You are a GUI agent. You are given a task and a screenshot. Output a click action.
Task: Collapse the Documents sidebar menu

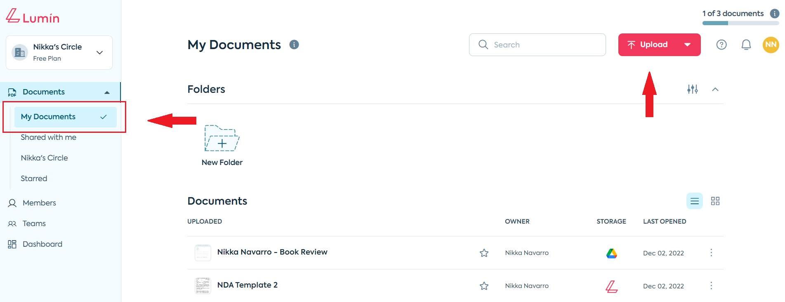pyautogui.click(x=107, y=92)
